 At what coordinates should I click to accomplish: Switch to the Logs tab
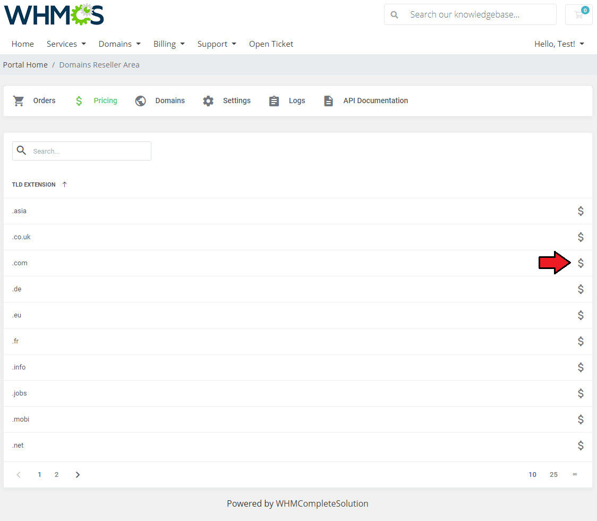point(287,100)
